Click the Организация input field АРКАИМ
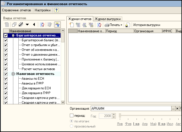Image resolution: width=182 pixels, height=132 pixels. point(131,109)
